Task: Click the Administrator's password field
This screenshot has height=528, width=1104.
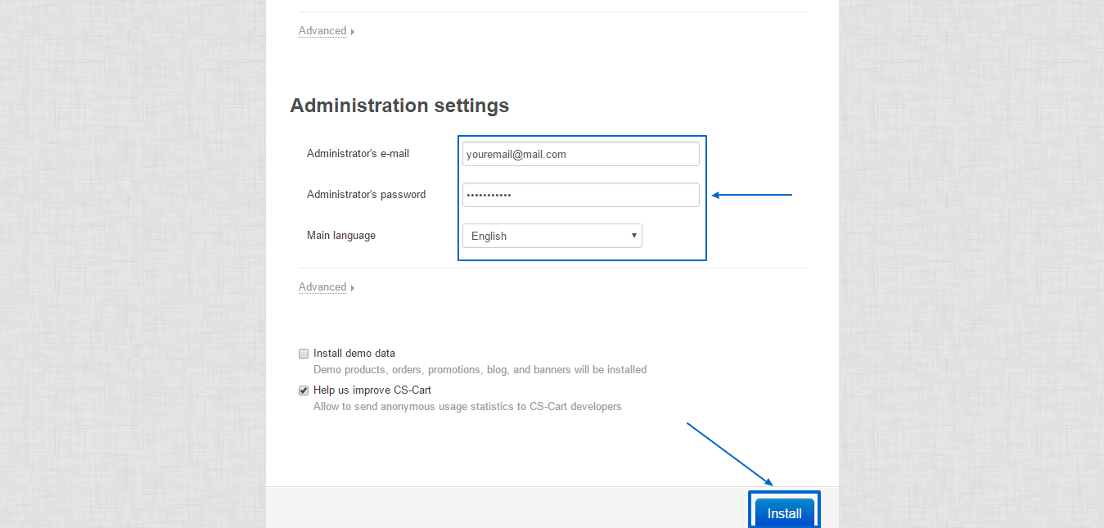Action: (580, 194)
